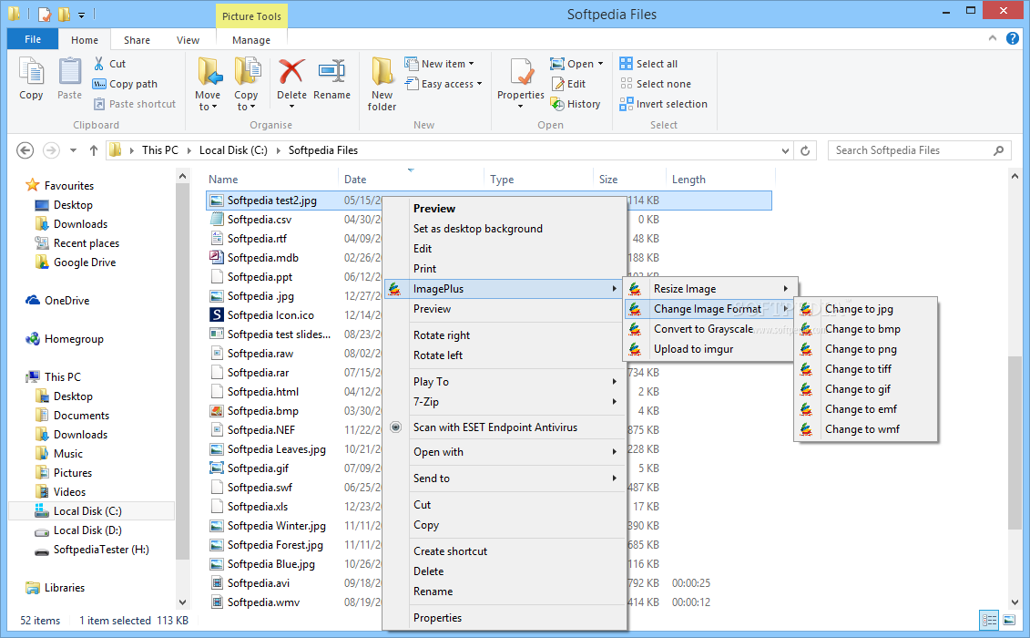Viewport: 1030px width, 638px height.
Task: Select Softpedia Winter.jpg file
Action: (277, 526)
